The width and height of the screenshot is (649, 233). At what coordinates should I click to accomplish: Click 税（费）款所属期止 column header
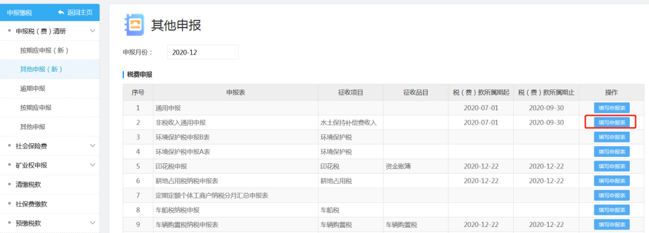tap(546, 92)
